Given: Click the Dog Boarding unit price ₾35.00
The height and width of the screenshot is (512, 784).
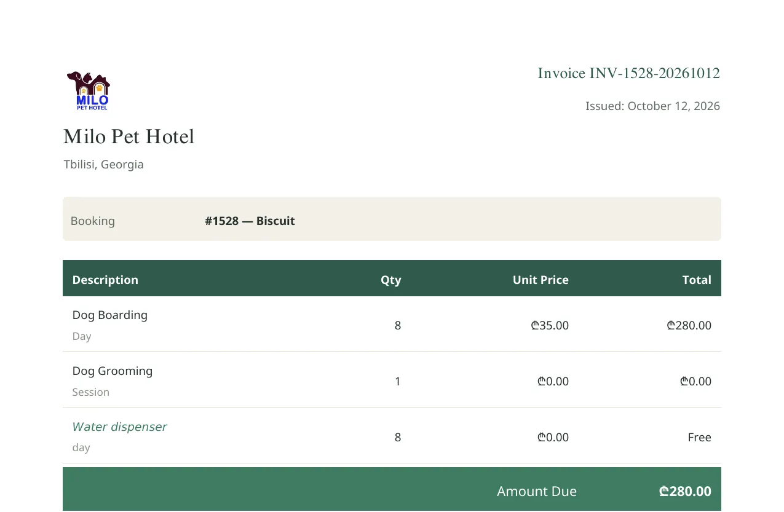Looking at the screenshot, I should click(550, 325).
